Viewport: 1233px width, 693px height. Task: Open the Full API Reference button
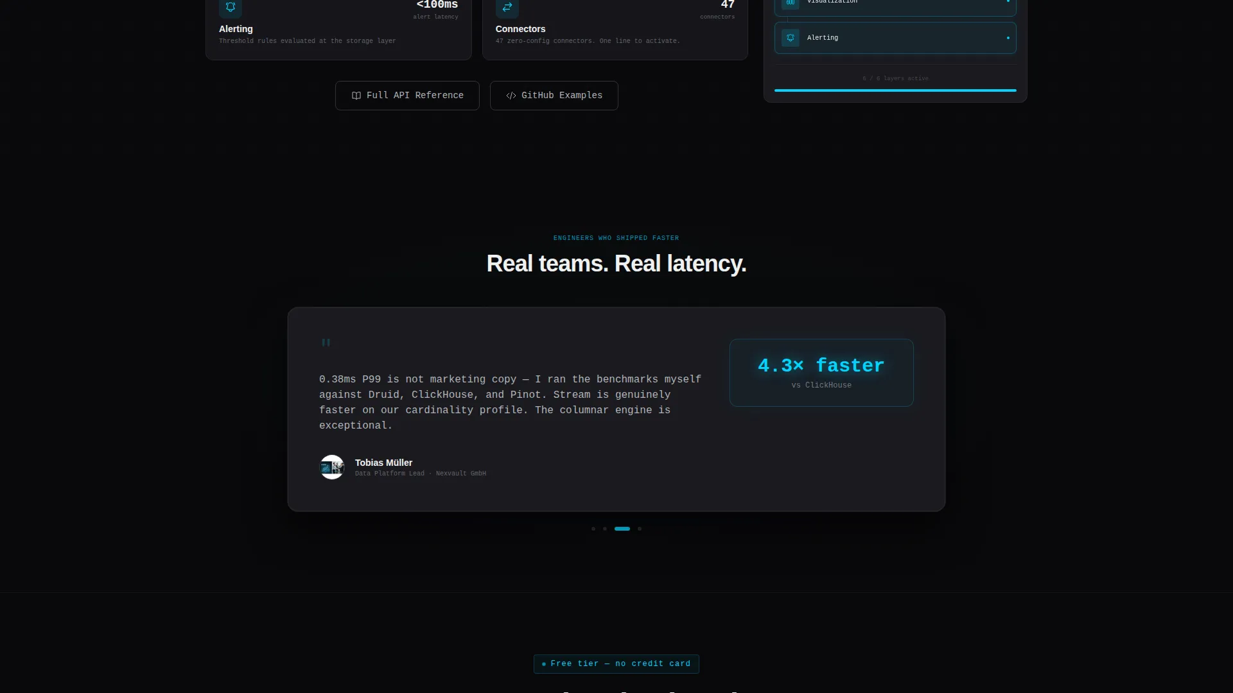click(407, 96)
